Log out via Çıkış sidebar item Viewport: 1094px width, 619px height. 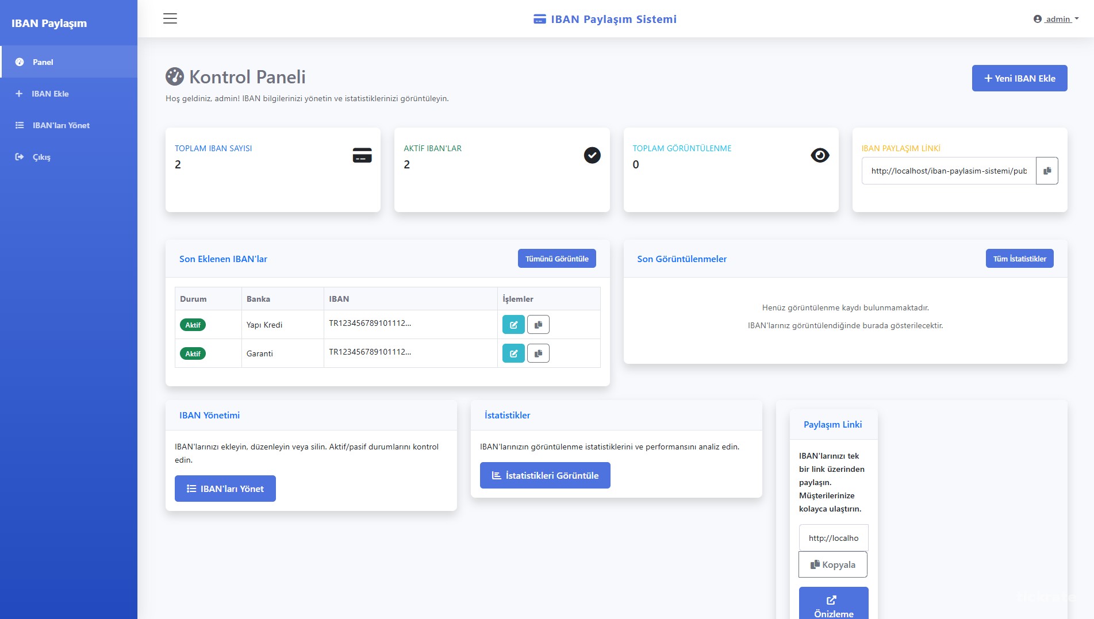click(41, 157)
